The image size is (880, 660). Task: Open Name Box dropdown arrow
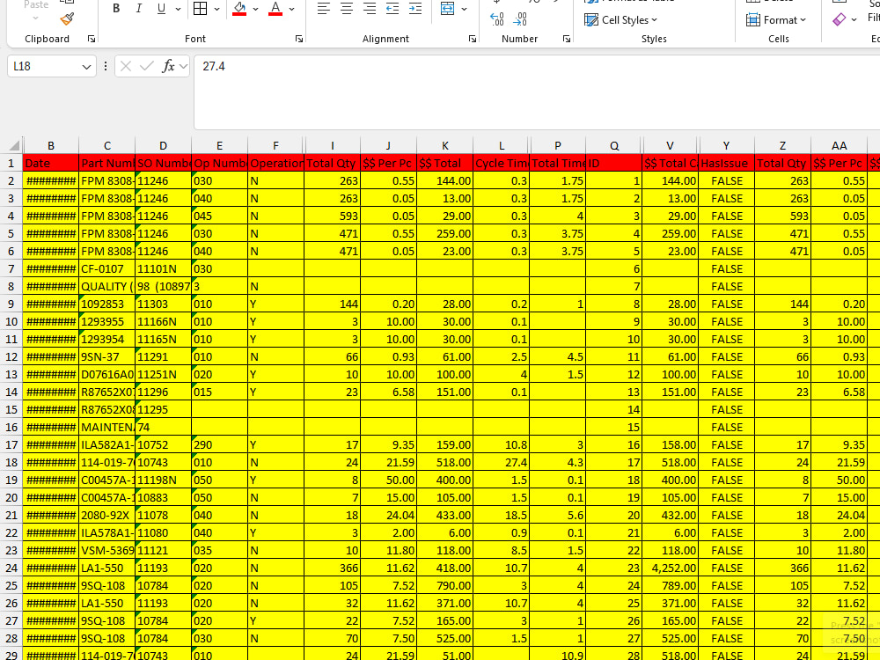coord(86,66)
